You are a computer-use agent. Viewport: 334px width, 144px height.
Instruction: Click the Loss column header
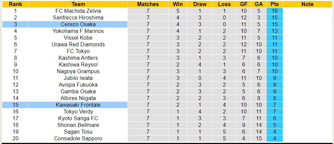pos(224,4)
